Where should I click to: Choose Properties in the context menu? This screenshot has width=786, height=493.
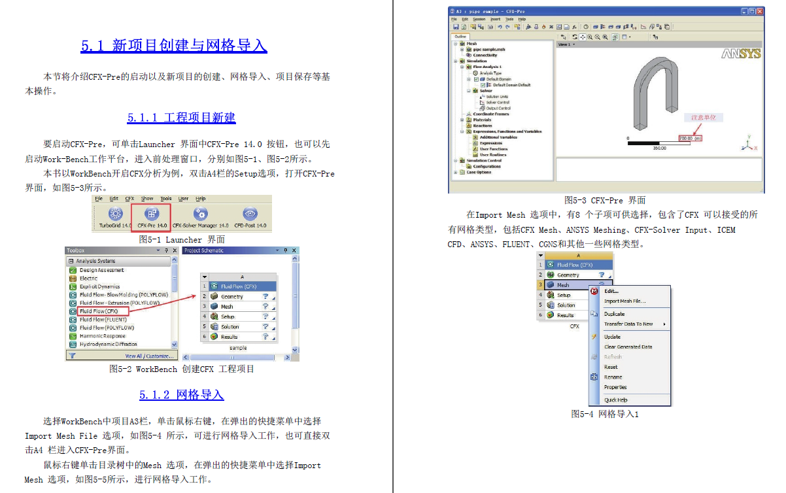pos(615,387)
